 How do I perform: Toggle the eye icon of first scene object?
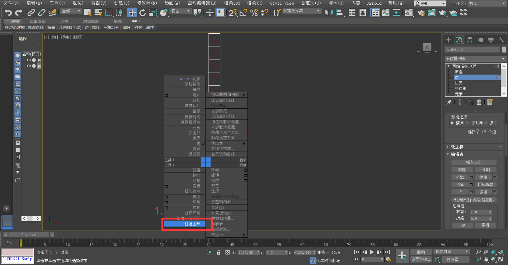(x=28, y=60)
